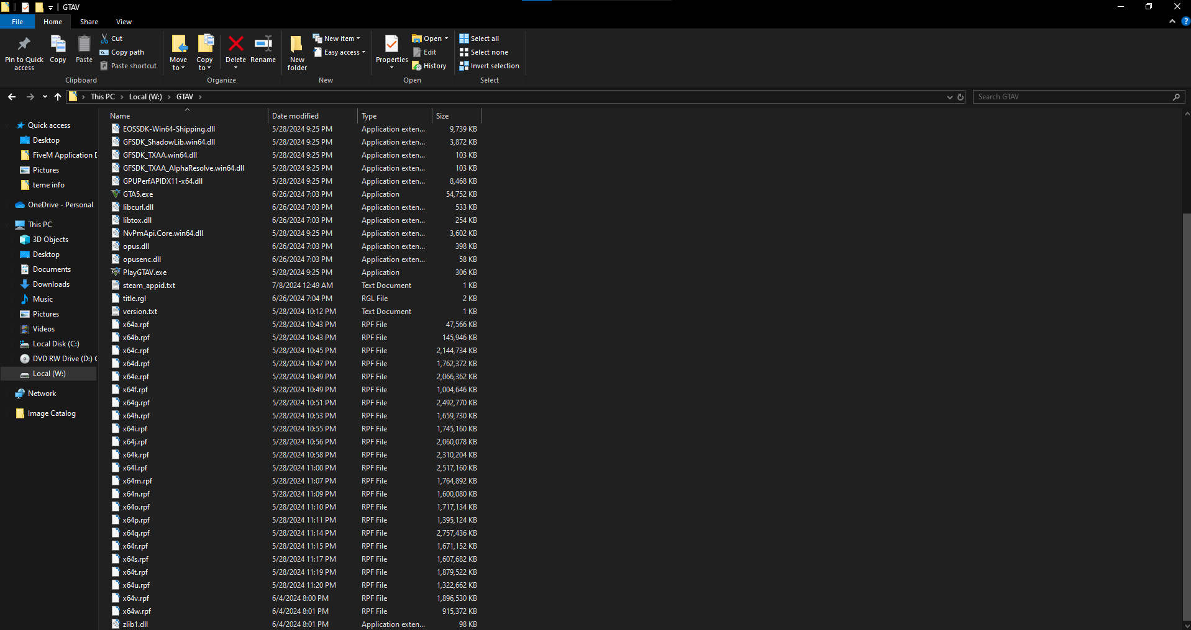Click Copy path button
1191x630 pixels.
[x=122, y=52]
